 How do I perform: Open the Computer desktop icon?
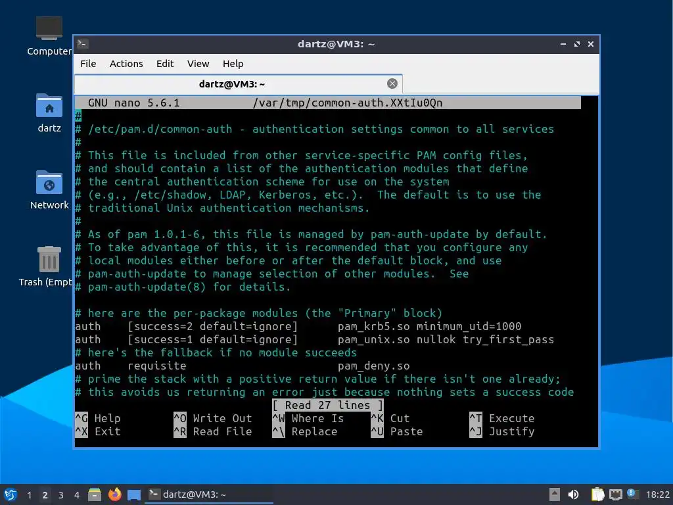tap(49, 36)
